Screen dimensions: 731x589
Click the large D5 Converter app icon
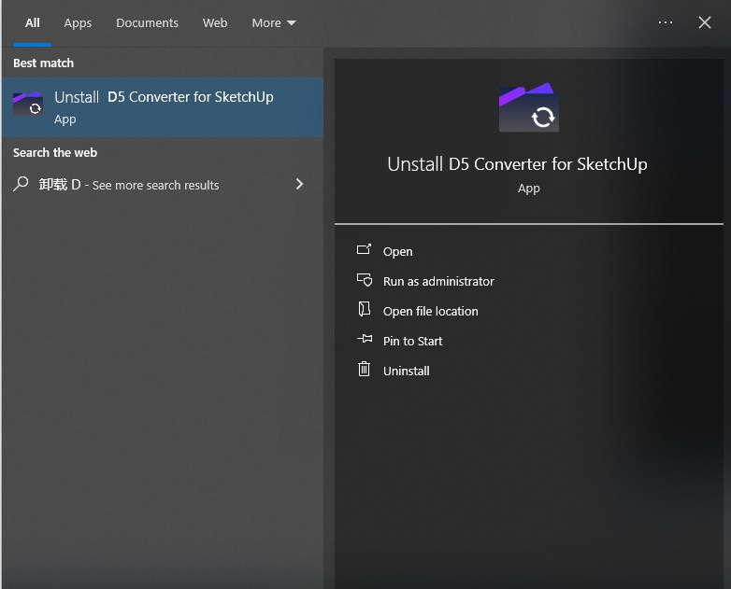click(x=529, y=107)
